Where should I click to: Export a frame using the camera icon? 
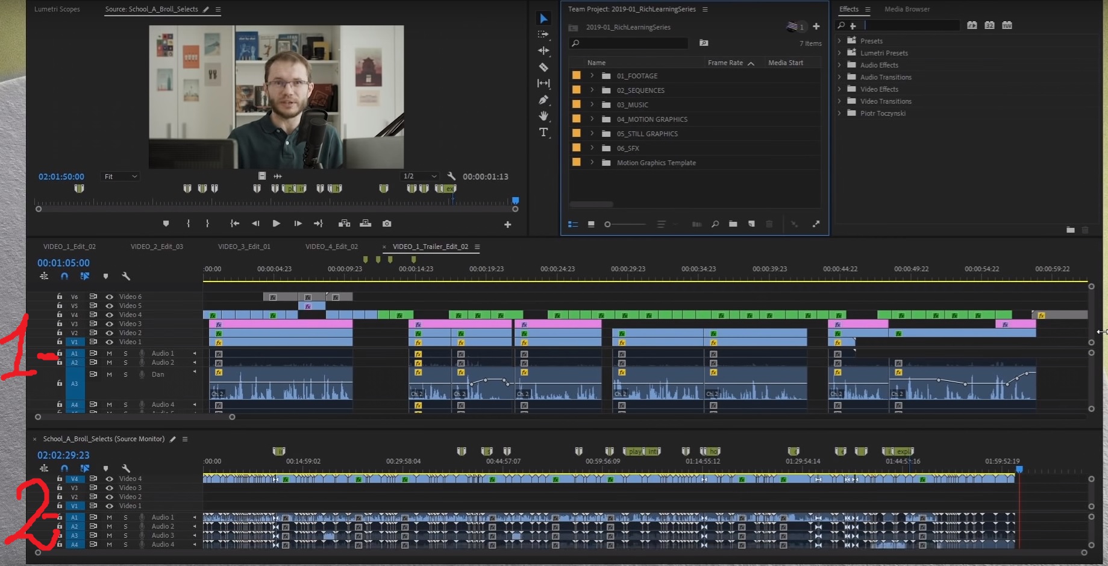point(387,223)
